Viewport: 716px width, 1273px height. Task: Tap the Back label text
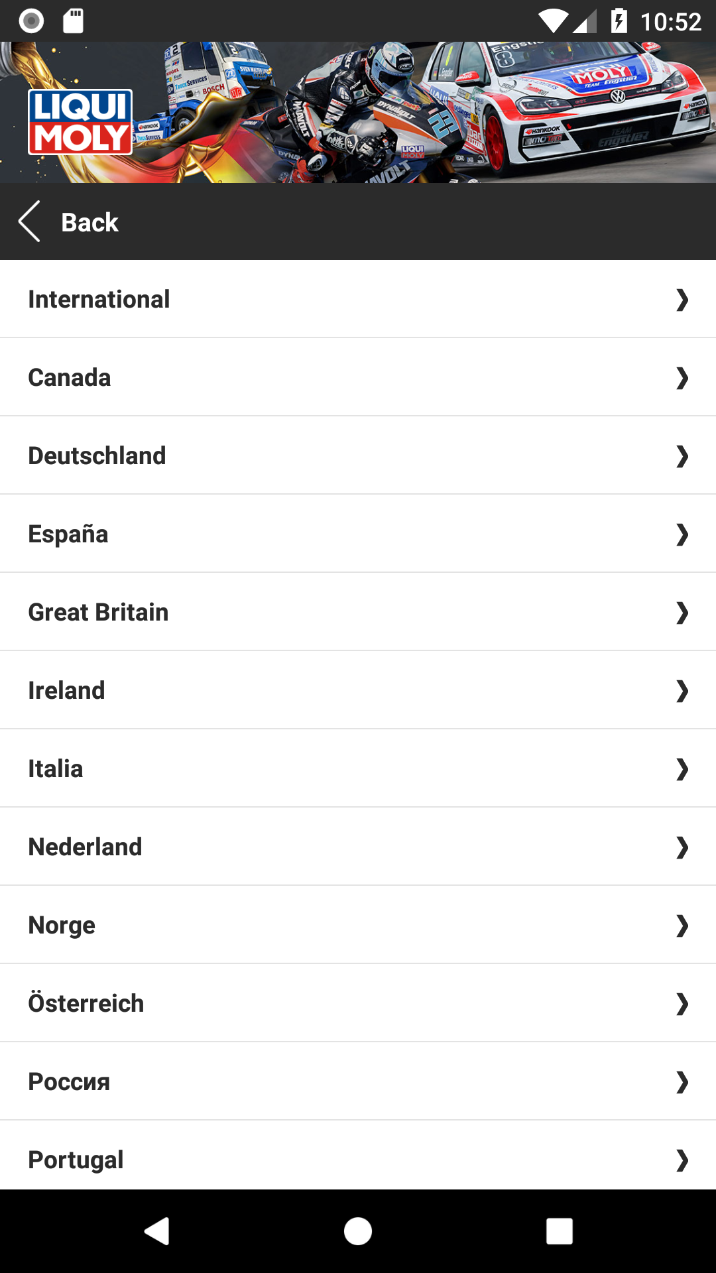pos(89,223)
